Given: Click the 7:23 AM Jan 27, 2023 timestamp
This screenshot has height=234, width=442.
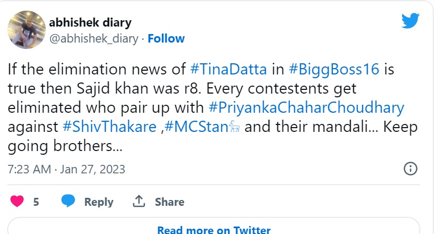Looking at the screenshot, I should (67, 169).
